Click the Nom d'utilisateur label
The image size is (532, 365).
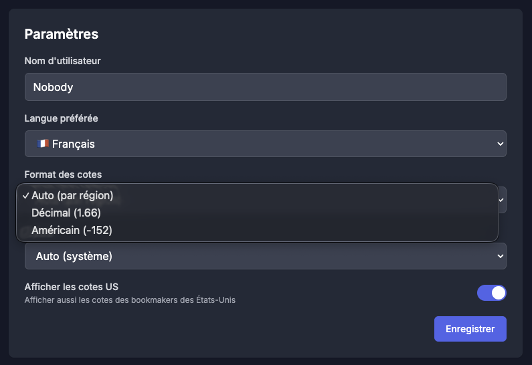click(x=62, y=61)
